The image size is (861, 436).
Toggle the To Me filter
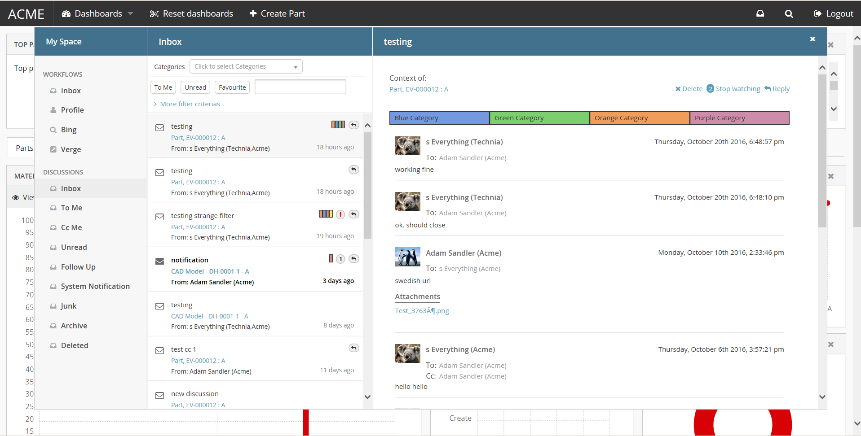[163, 87]
